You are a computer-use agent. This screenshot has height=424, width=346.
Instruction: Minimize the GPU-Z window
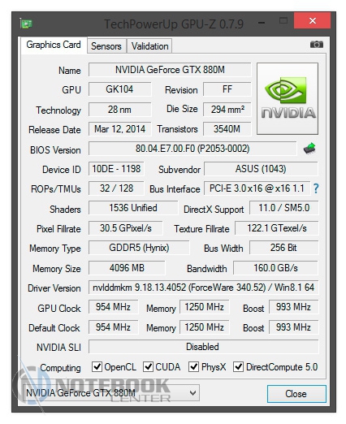click(262, 23)
